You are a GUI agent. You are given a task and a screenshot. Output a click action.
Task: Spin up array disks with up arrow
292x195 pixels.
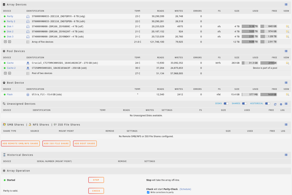coord(10,42)
